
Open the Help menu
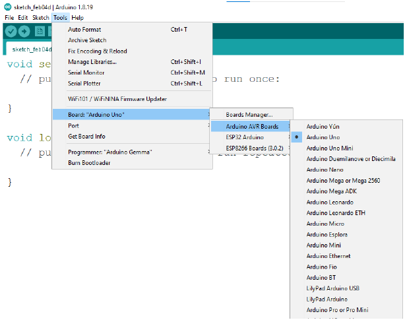point(77,18)
